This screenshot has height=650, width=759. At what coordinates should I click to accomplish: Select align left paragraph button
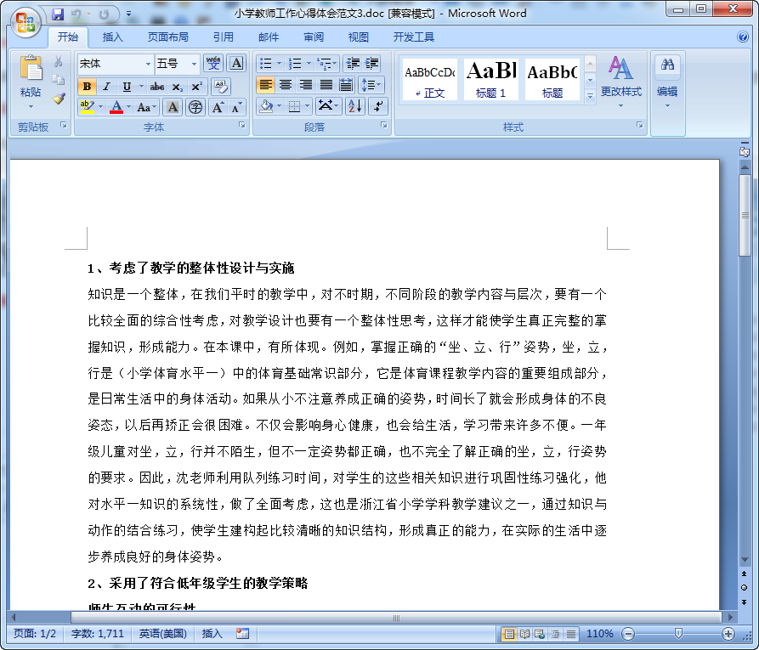(265, 85)
